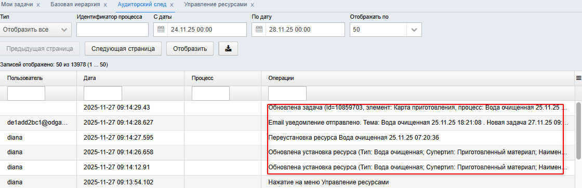Image resolution: width=582 pixels, height=188 pixels.
Task: Open the table column menu icon
Action: coord(578,78)
